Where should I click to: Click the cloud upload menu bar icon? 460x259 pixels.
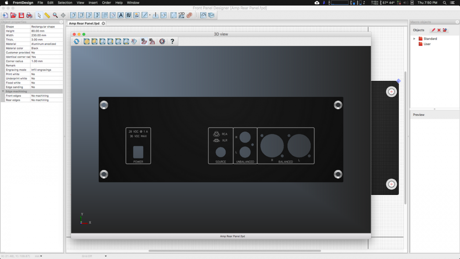317,3
